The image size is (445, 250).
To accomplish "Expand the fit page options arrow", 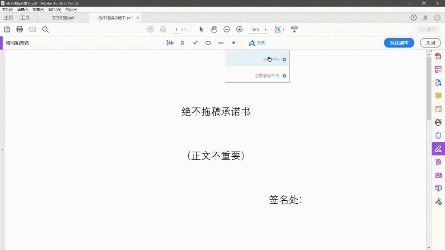I will click(x=283, y=29).
